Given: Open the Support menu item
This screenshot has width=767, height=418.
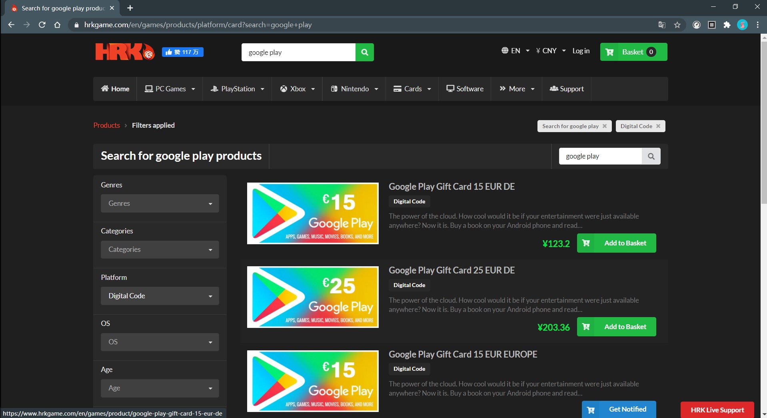Looking at the screenshot, I should 567,89.
